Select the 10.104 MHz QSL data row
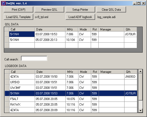Viewport: 147px width, 117px height. pyautogui.click(x=71, y=40)
